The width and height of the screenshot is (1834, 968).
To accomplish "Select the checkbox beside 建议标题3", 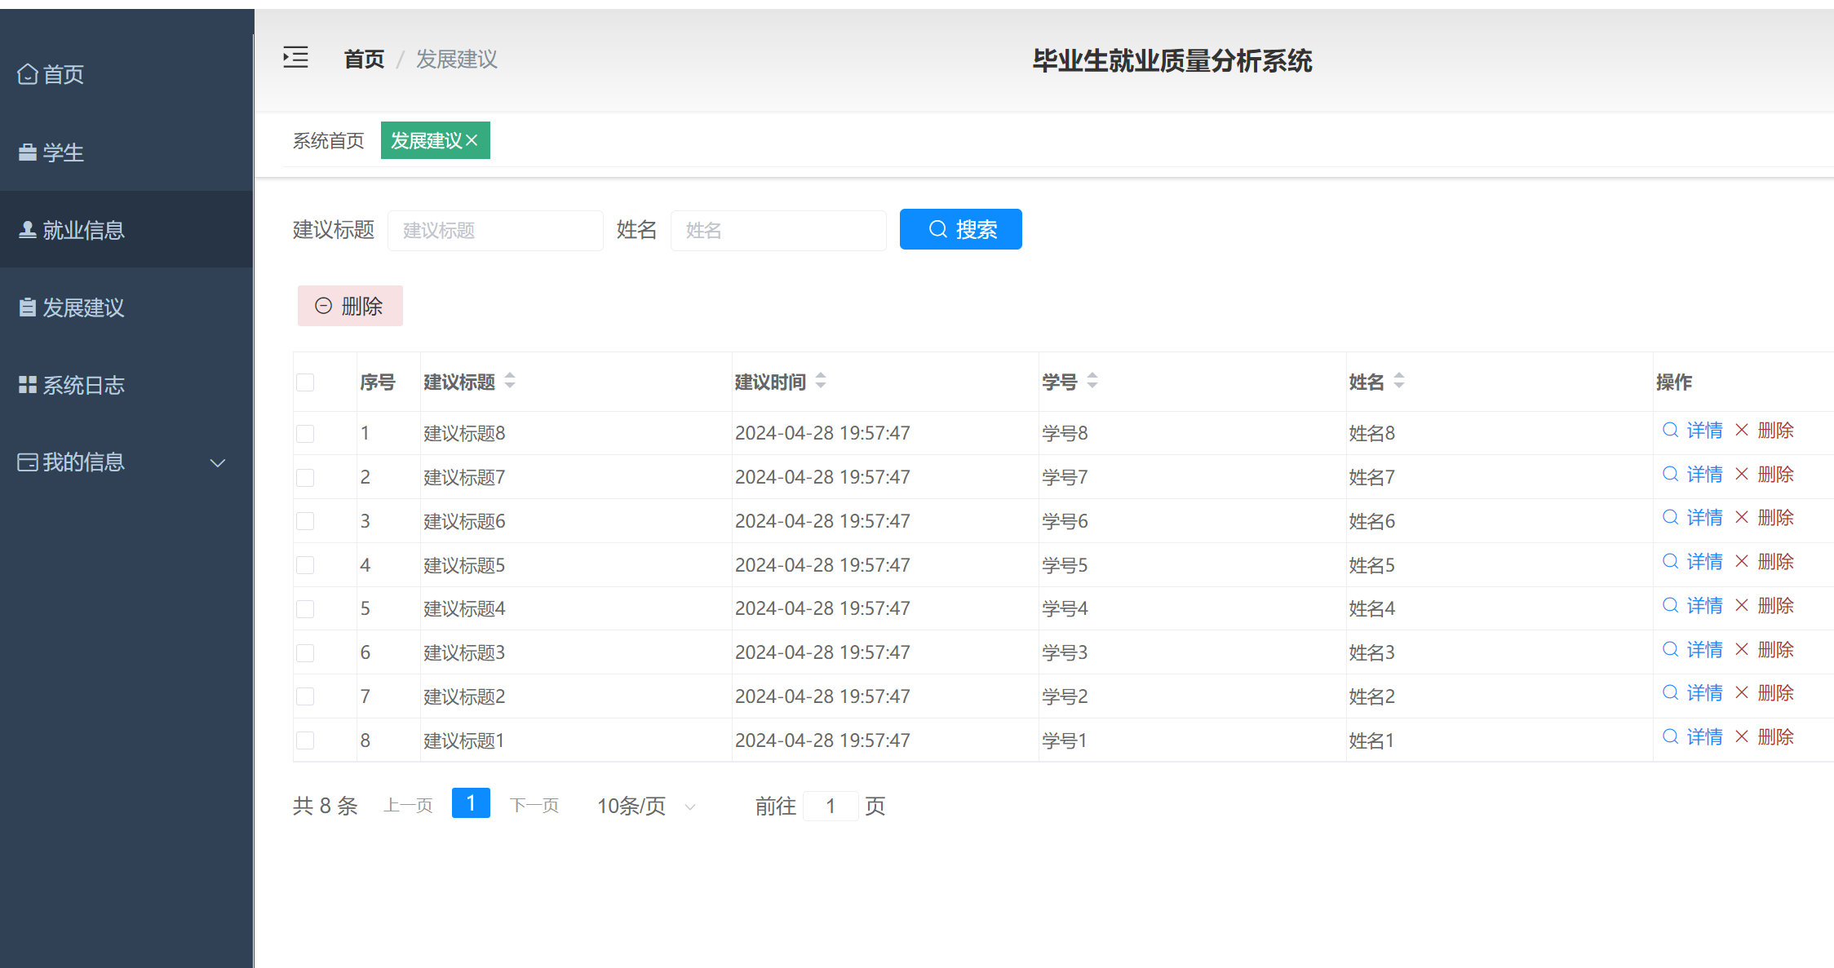I will (305, 652).
